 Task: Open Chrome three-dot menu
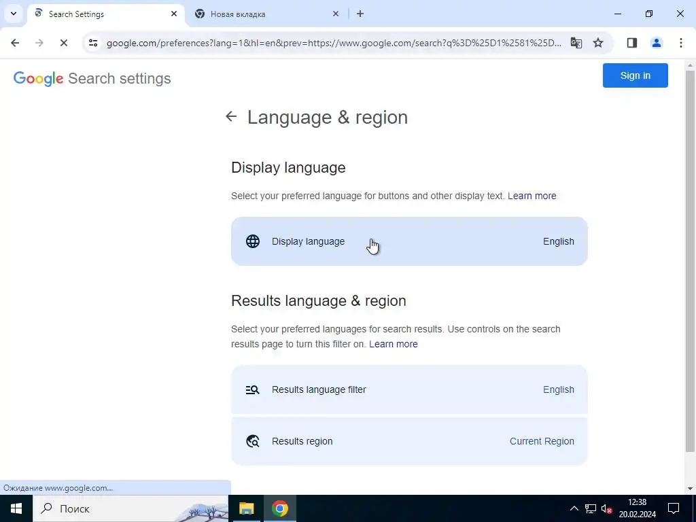pos(680,43)
